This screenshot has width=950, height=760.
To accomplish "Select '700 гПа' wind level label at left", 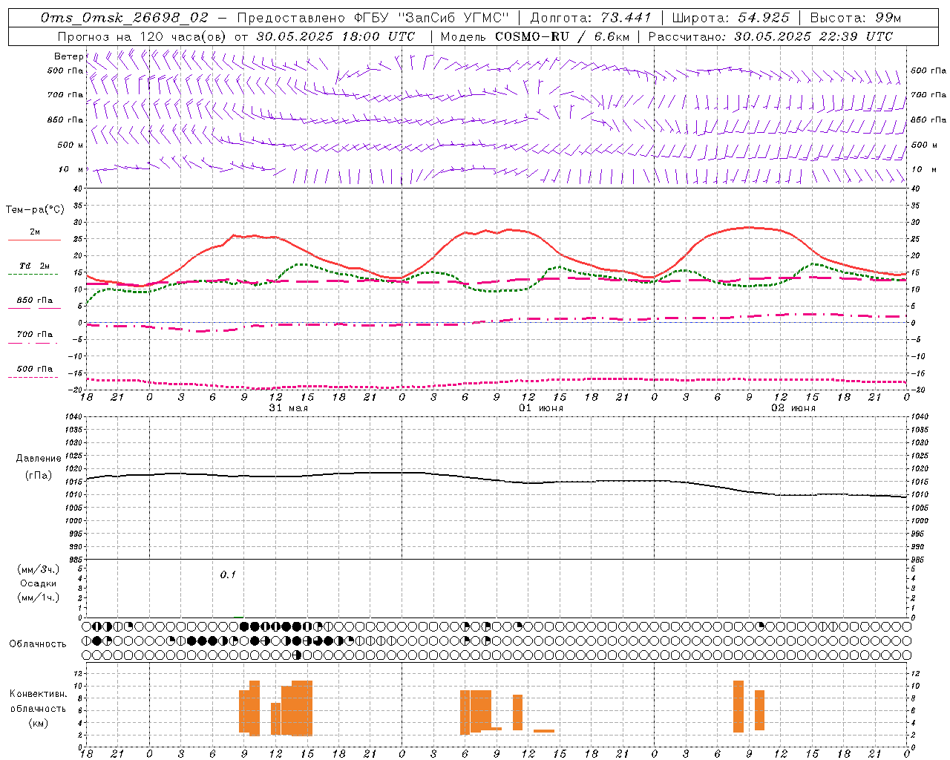I will (x=65, y=95).
